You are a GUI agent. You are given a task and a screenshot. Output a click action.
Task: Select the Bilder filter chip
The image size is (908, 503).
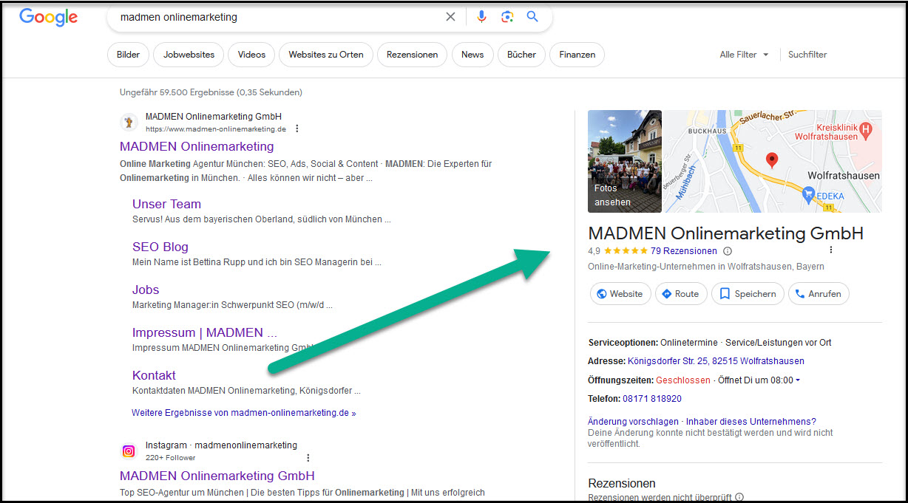pyautogui.click(x=129, y=55)
